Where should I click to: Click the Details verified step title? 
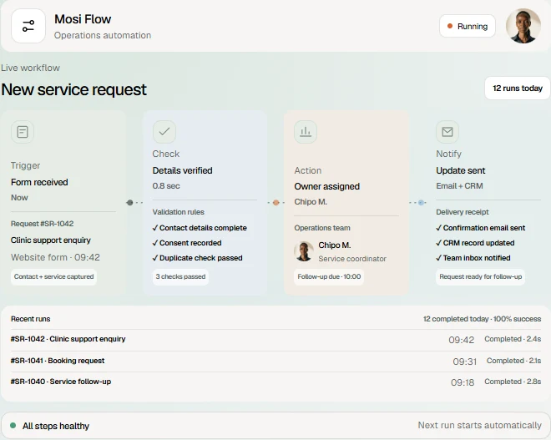click(182, 170)
